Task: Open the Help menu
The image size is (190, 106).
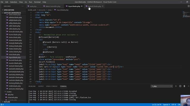Action: pos(44,2)
